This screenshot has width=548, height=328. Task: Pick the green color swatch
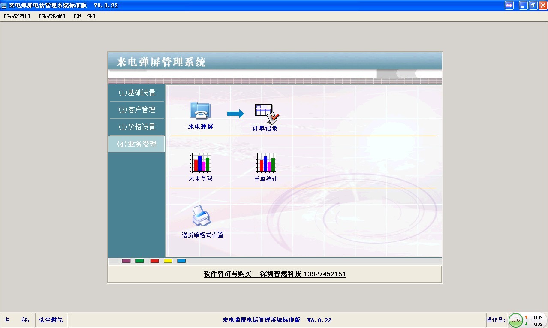tap(140, 261)
